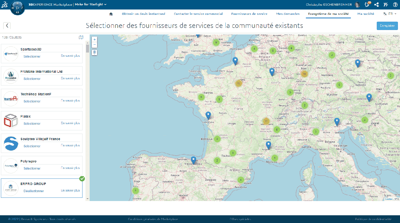Image resolution: width=400 pixels, height=223 pixels.
Task: Open Ma société tab
Action: 366,14
